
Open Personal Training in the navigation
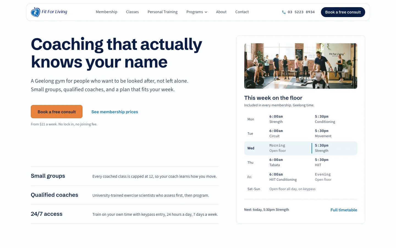pos(163,12)
